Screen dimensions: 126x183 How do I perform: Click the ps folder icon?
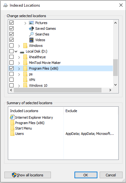pyautogui.click(x=25, y=74)
